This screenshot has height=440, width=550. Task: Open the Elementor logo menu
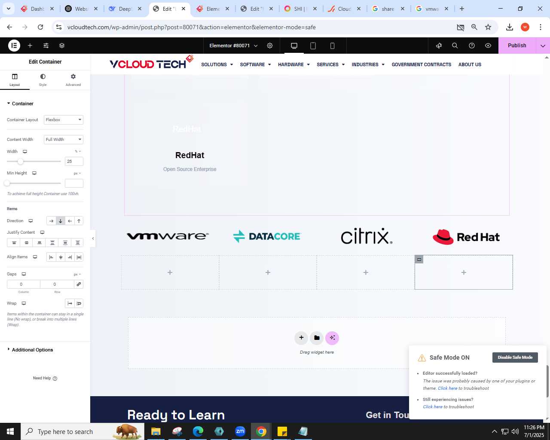tap(14, 46)
